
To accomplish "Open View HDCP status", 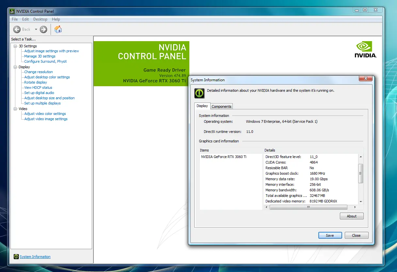I will (38, 88).
